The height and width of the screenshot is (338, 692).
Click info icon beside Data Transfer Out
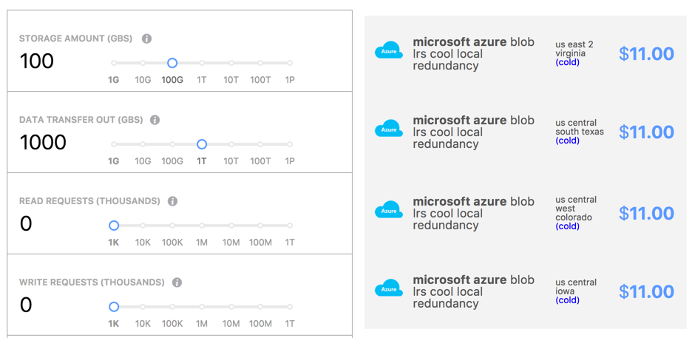155,120
